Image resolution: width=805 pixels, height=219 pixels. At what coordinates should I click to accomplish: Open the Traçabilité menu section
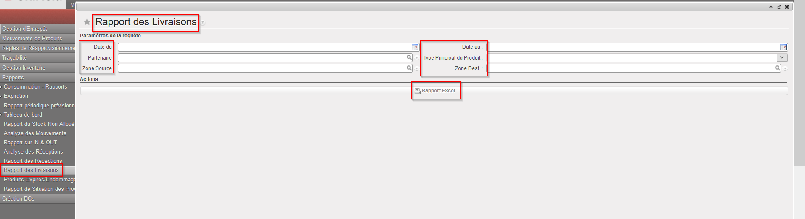37,57
